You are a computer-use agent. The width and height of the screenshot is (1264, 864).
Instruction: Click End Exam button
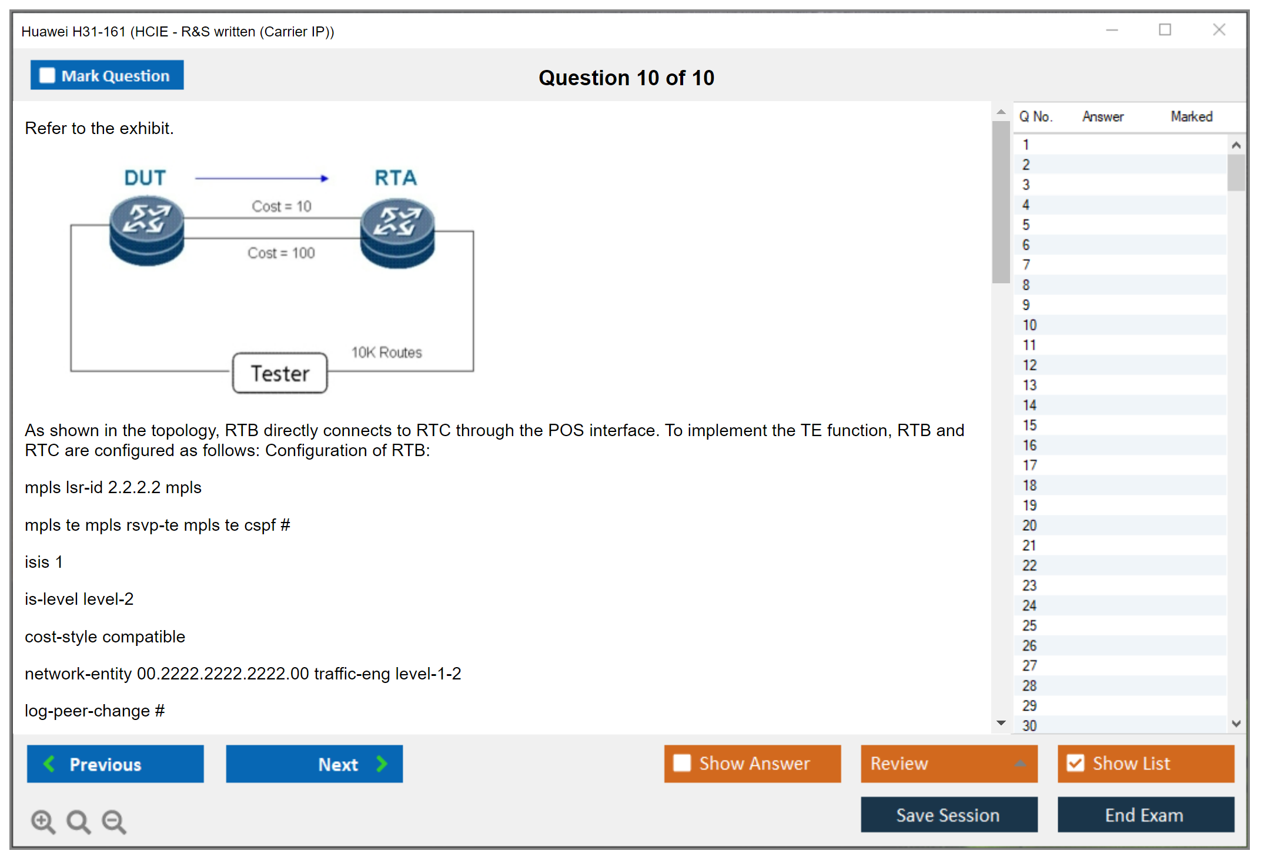pyautogui.click(x=1145, y=815)
